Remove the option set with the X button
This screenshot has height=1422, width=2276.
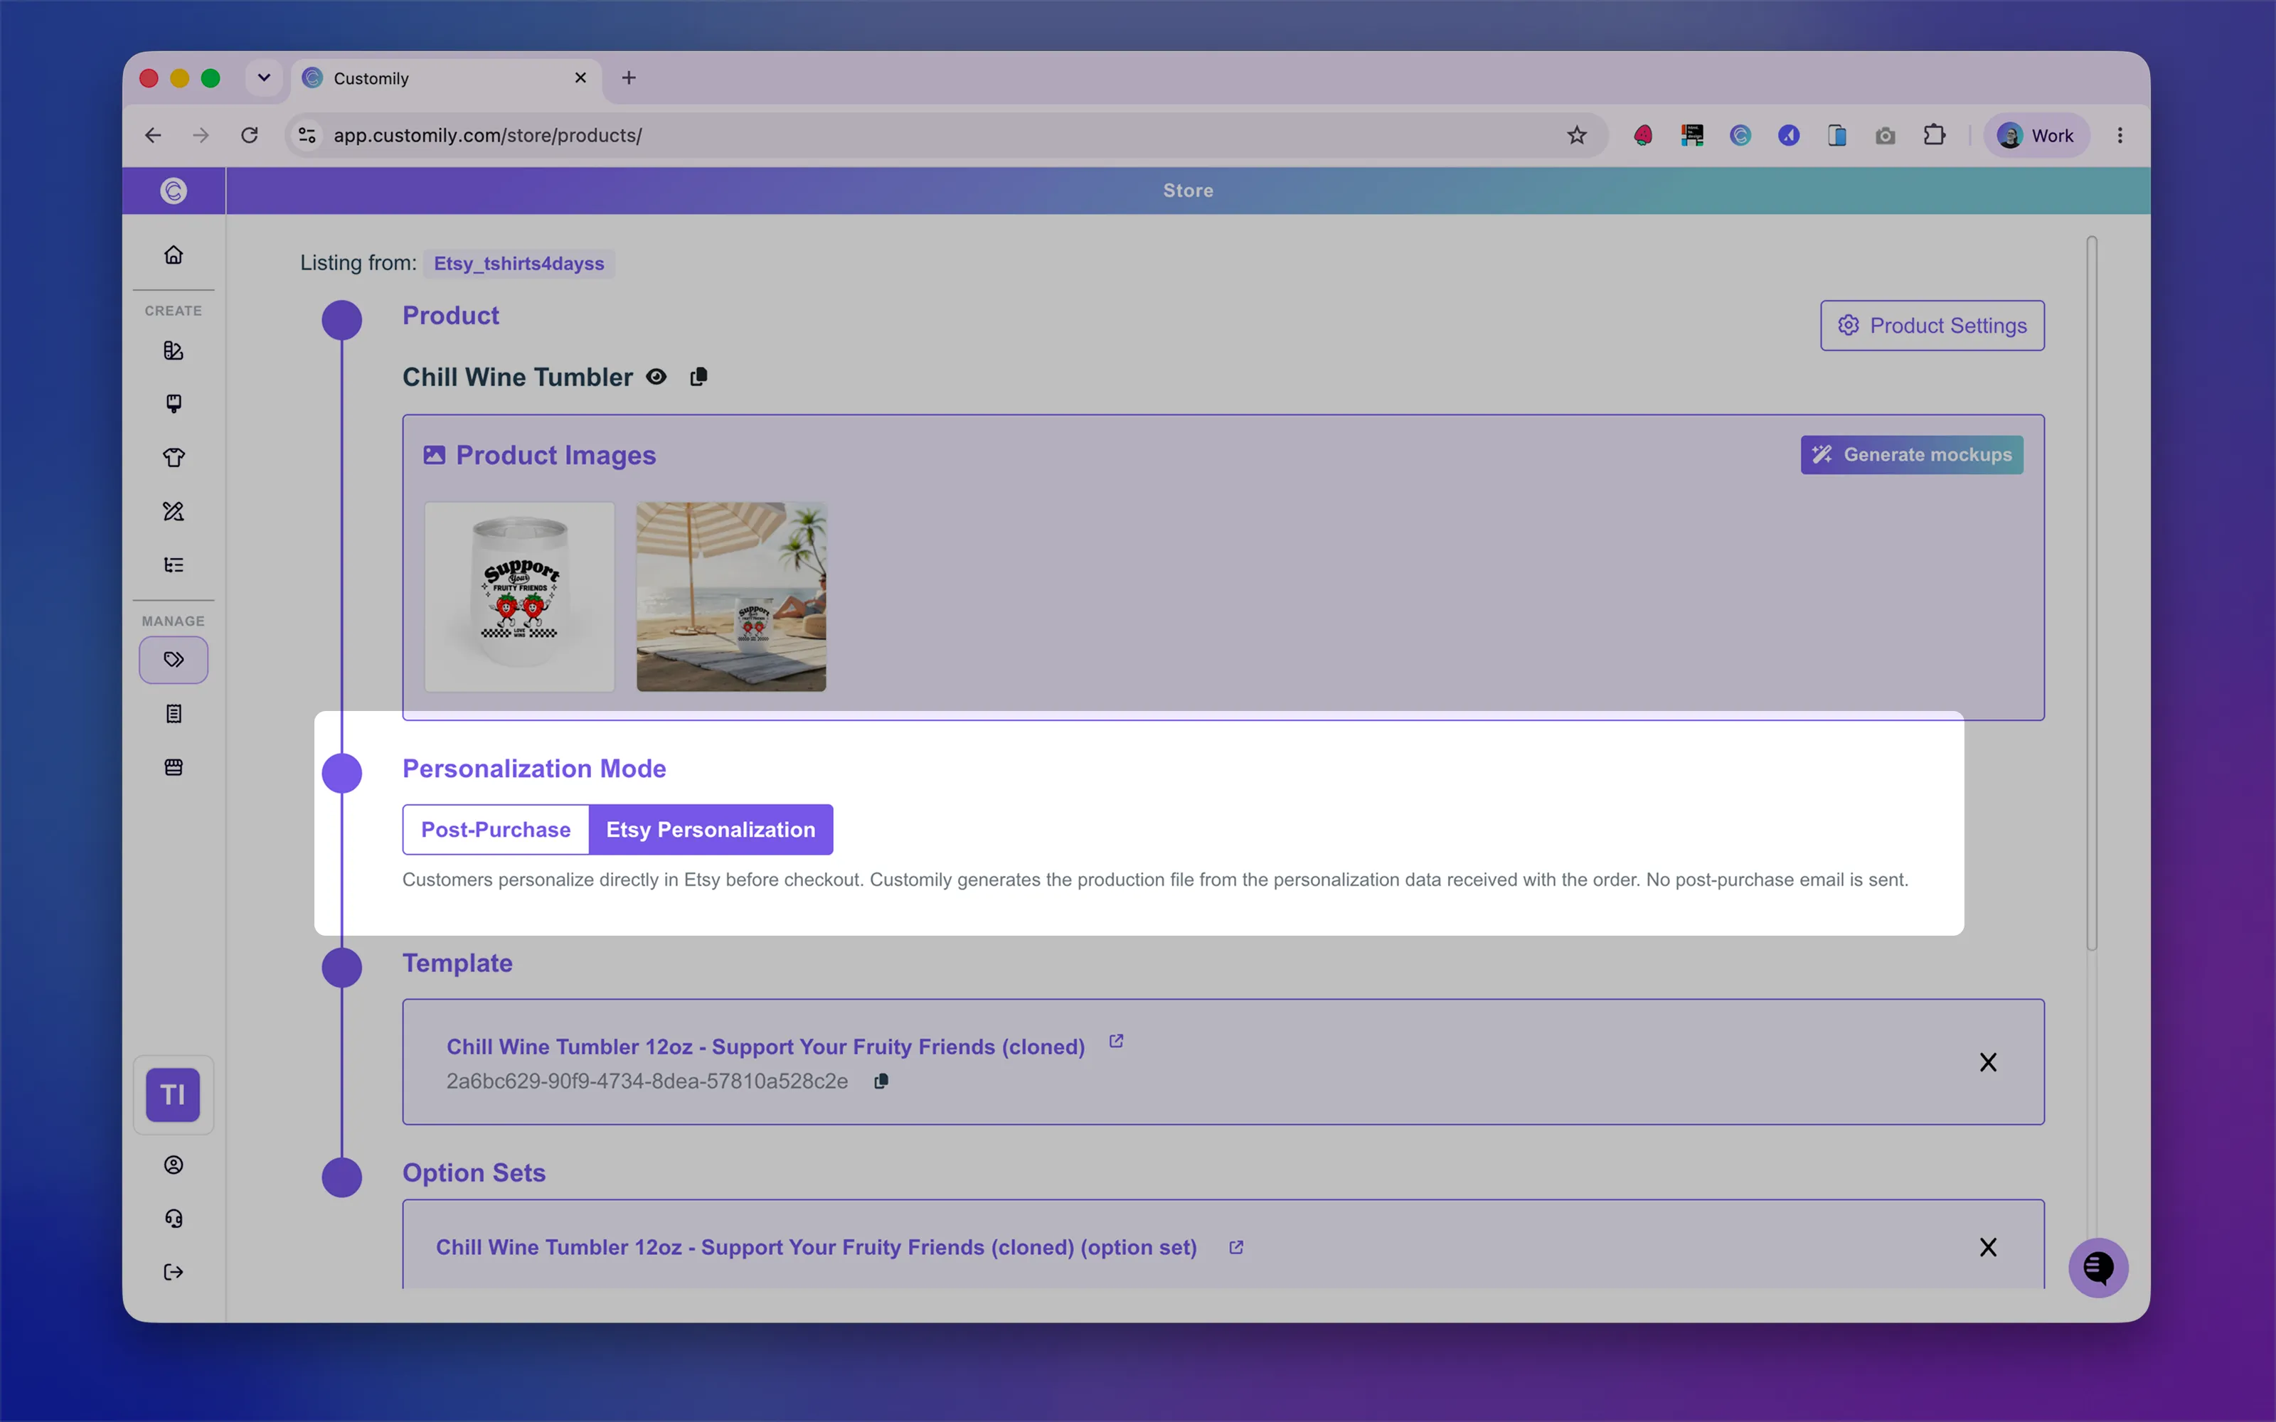tap(1988, 1247)
